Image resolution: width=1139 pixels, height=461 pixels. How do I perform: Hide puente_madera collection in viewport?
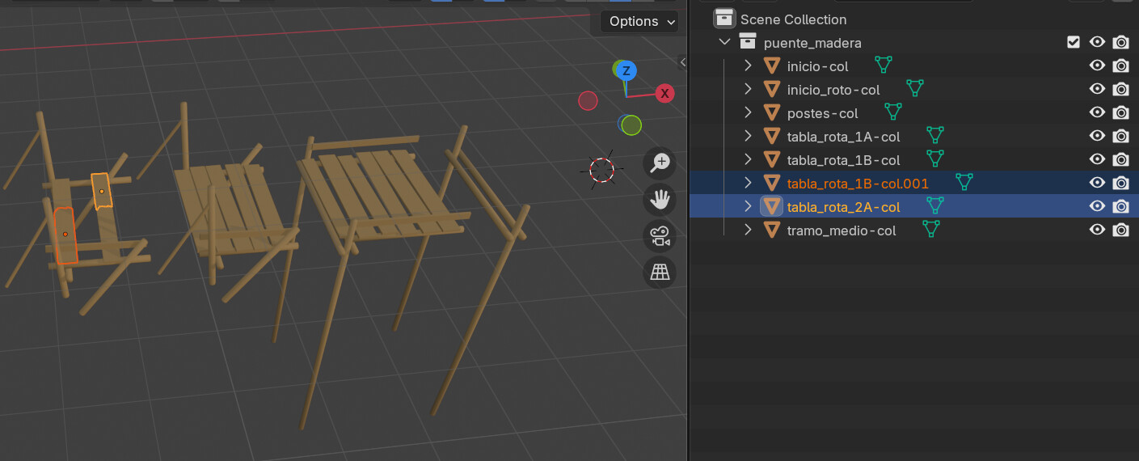click(x=1097, y=42)
